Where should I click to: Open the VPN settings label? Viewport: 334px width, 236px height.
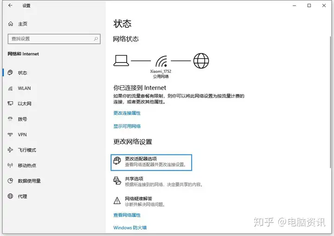[22, 134]
